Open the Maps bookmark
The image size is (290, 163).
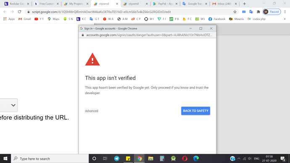point(53,19)
